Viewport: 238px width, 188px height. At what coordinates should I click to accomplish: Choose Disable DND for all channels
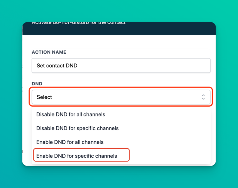pos(71,114)
